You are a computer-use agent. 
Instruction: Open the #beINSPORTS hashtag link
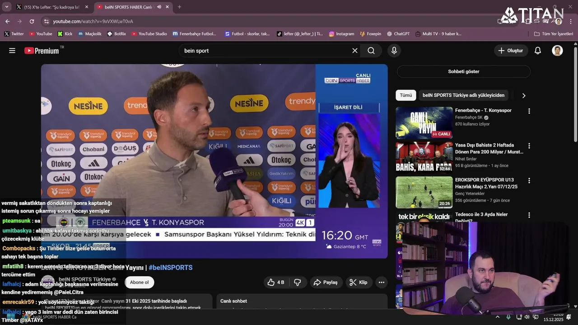tap(171, 267)
